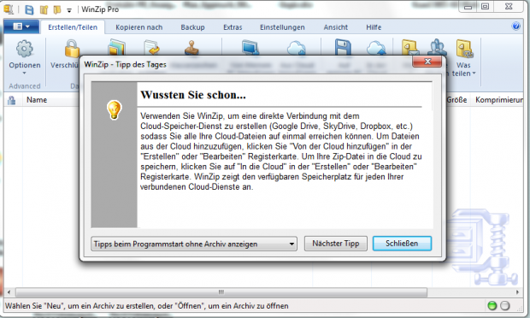Open the tips display mode combo box

(194, 244)
